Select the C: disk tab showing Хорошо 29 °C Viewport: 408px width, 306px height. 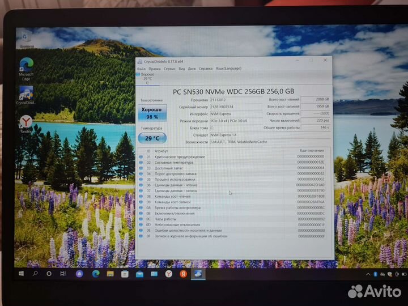(x=147, y=78)
